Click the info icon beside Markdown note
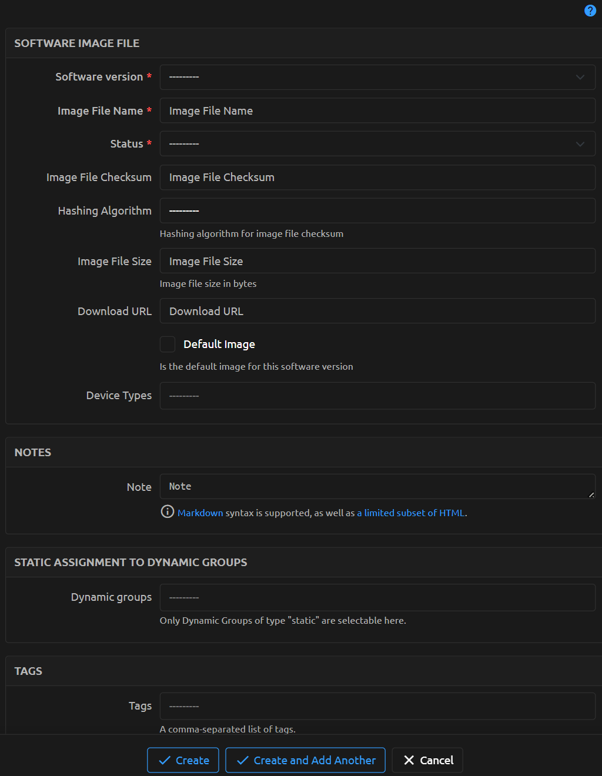This screenshot has width=602, height=776. click(168, 511)
